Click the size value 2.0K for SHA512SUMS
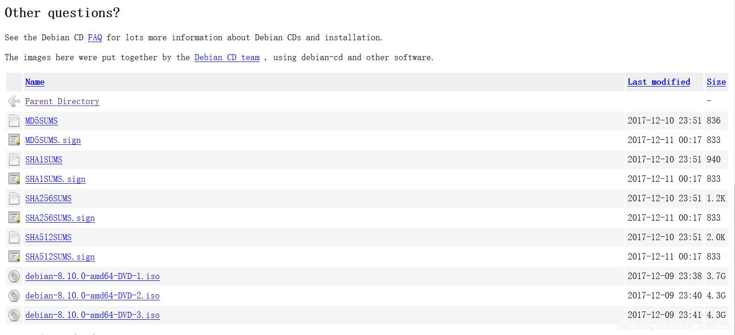The height and width of the screenshot is (335, 735). coord(716,237)
